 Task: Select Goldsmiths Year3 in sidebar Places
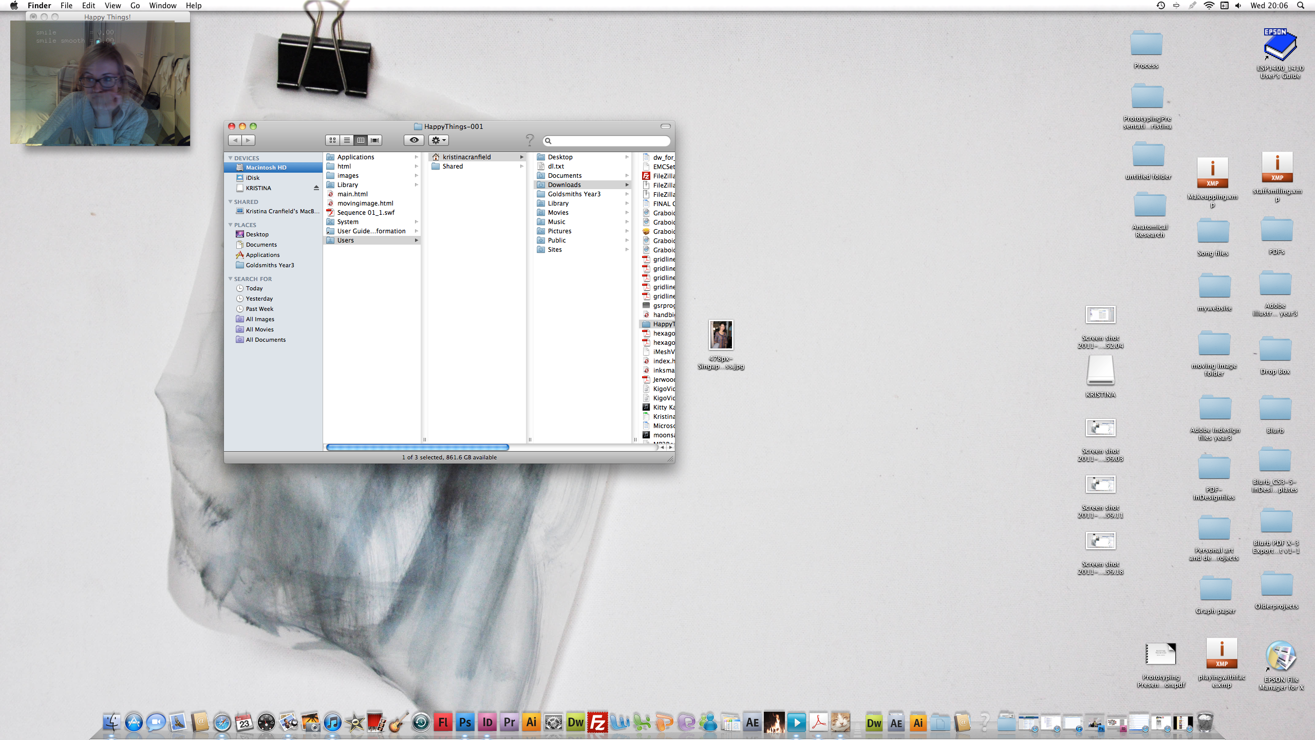pos(270,265)
